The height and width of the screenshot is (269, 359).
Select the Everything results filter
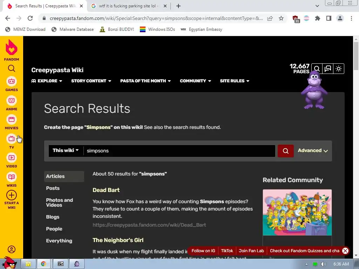click(59, 241)
